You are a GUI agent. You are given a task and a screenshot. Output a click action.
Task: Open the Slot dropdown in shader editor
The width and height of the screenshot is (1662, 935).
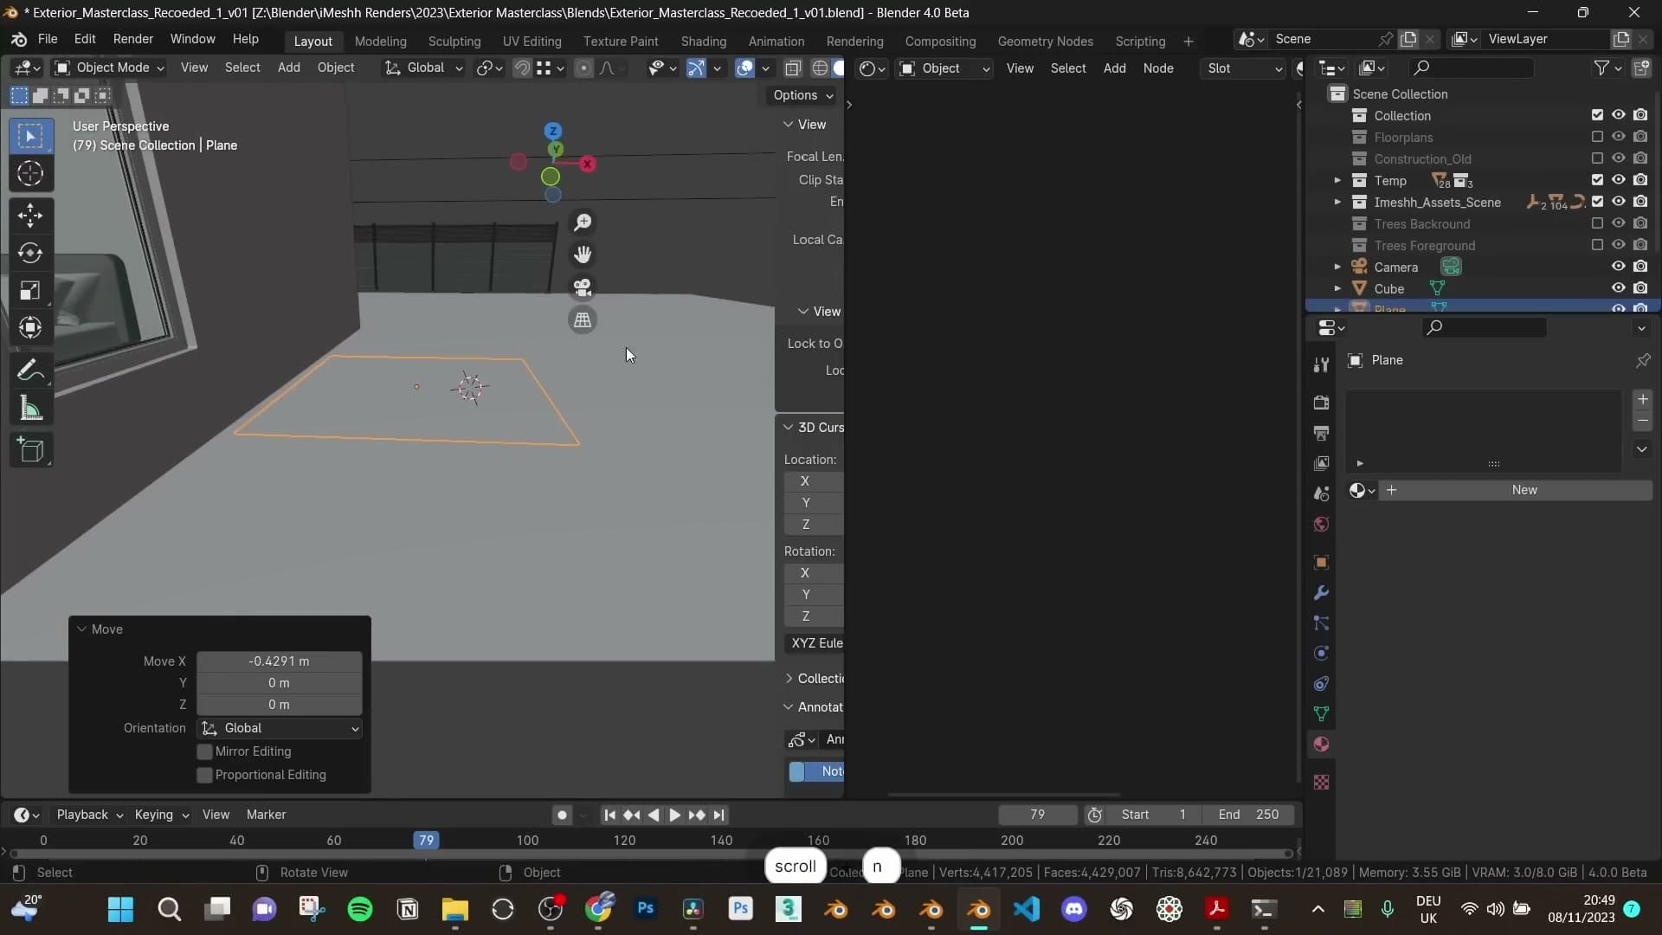1244,68
